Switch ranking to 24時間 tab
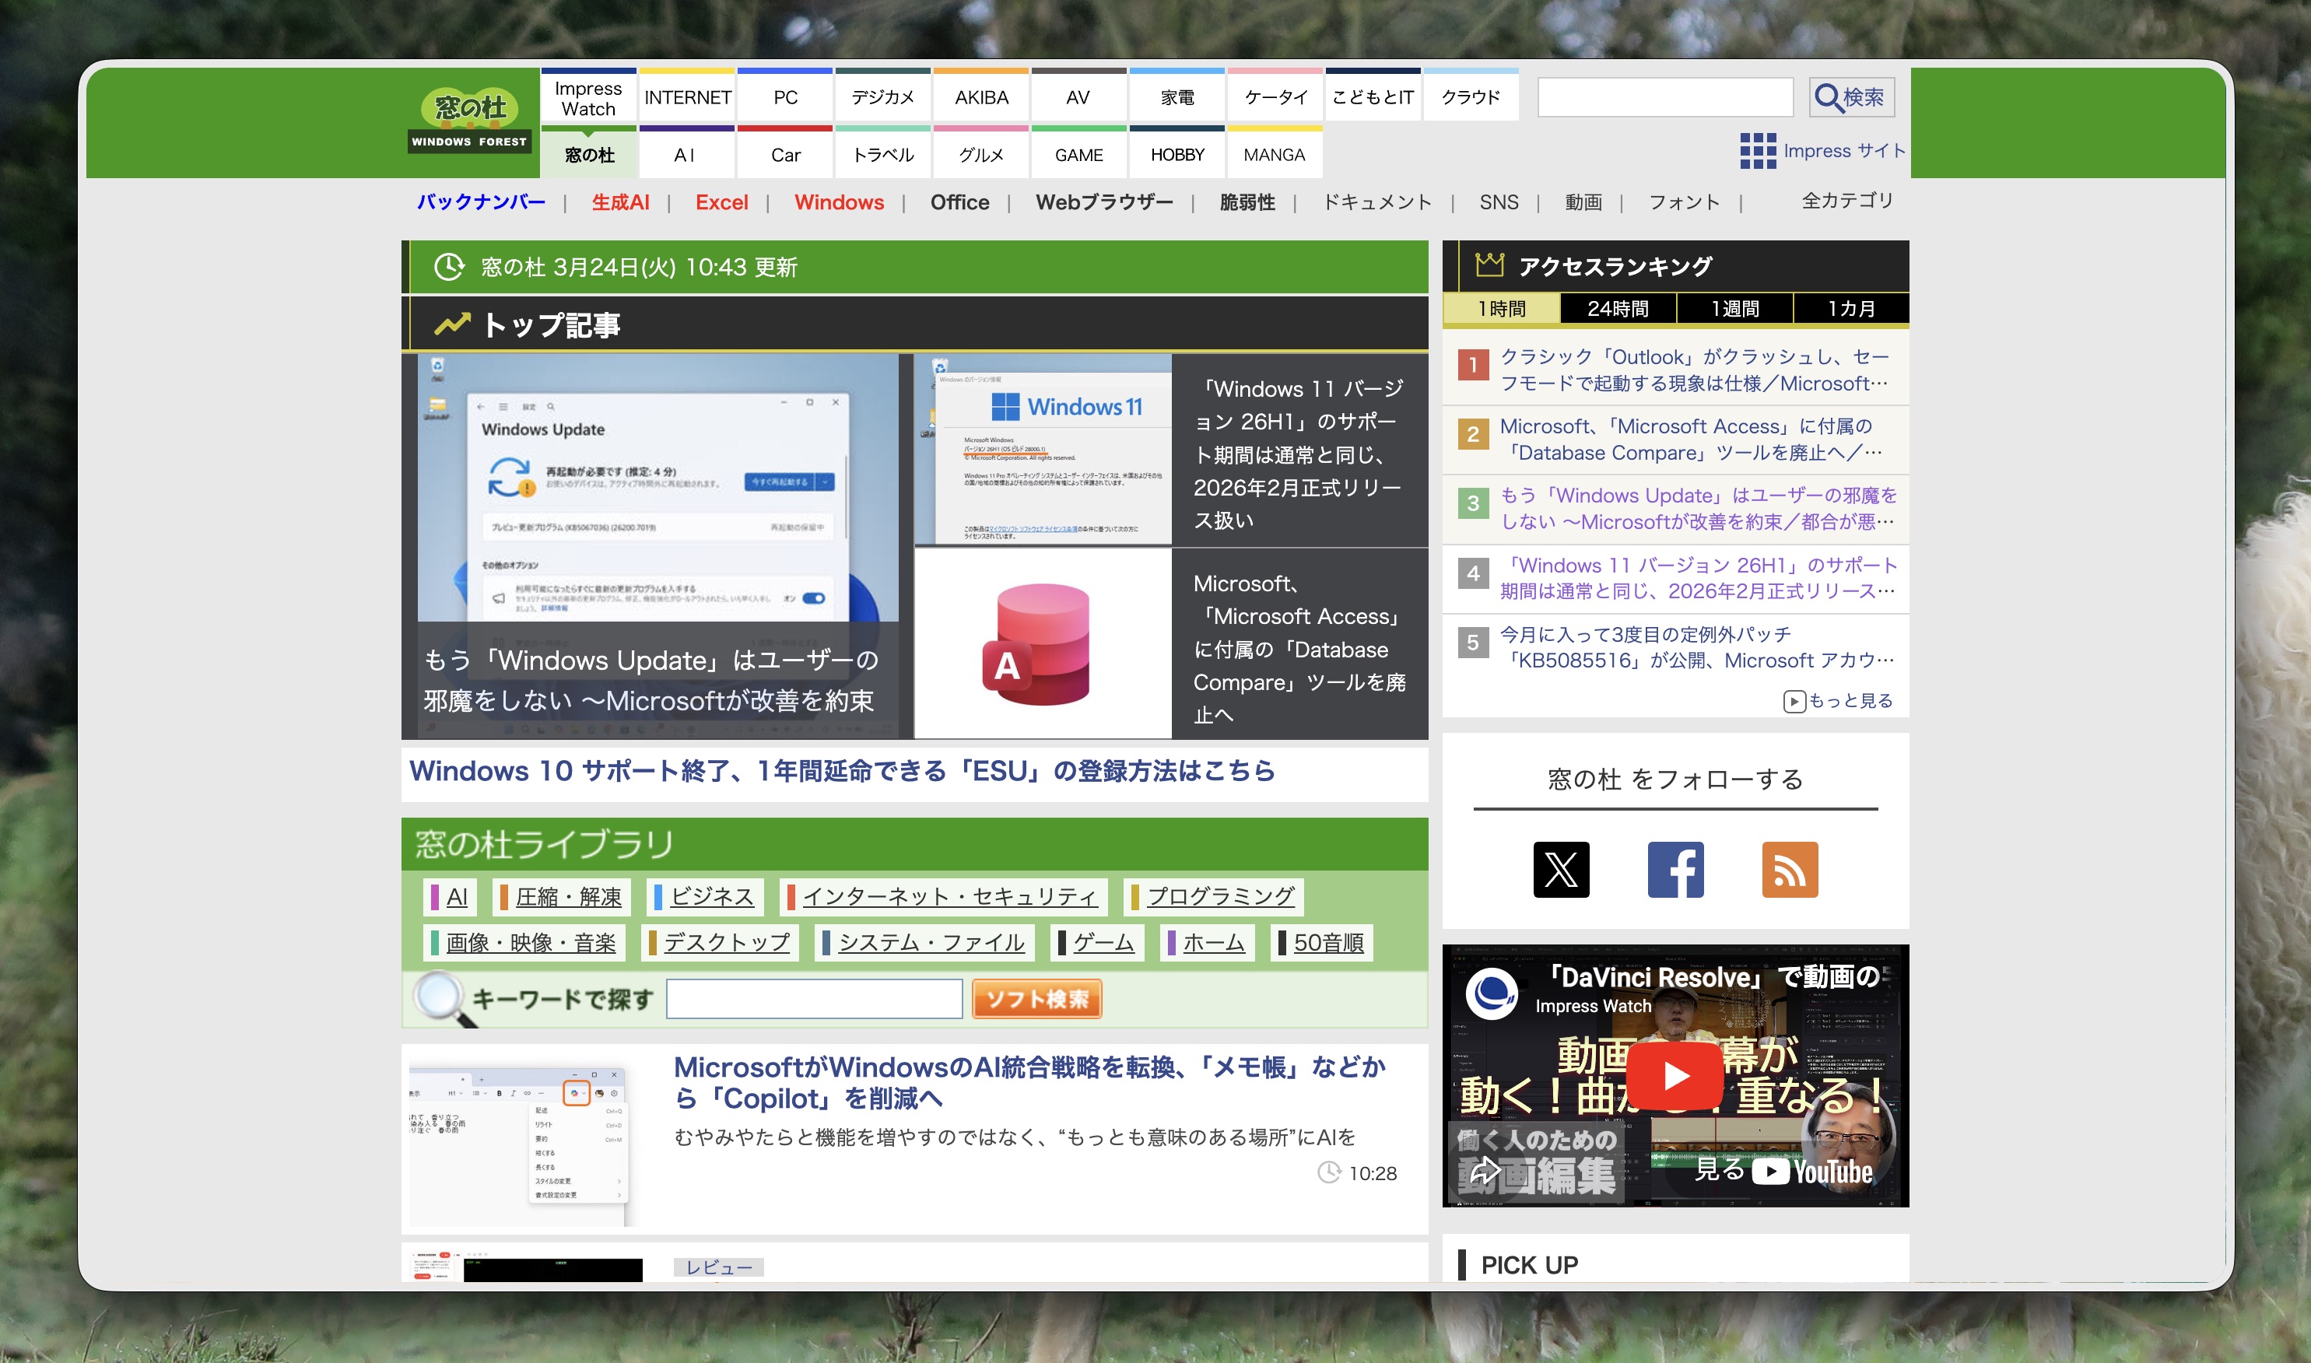Screen dimensions: 2311x1363 pos(1618,309)
